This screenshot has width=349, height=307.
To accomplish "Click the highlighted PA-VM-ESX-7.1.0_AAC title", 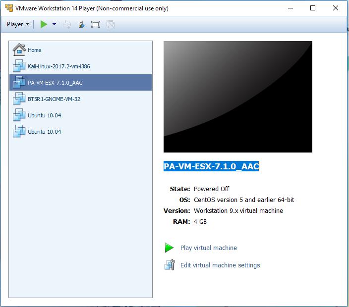I will (x=211, y=166).
